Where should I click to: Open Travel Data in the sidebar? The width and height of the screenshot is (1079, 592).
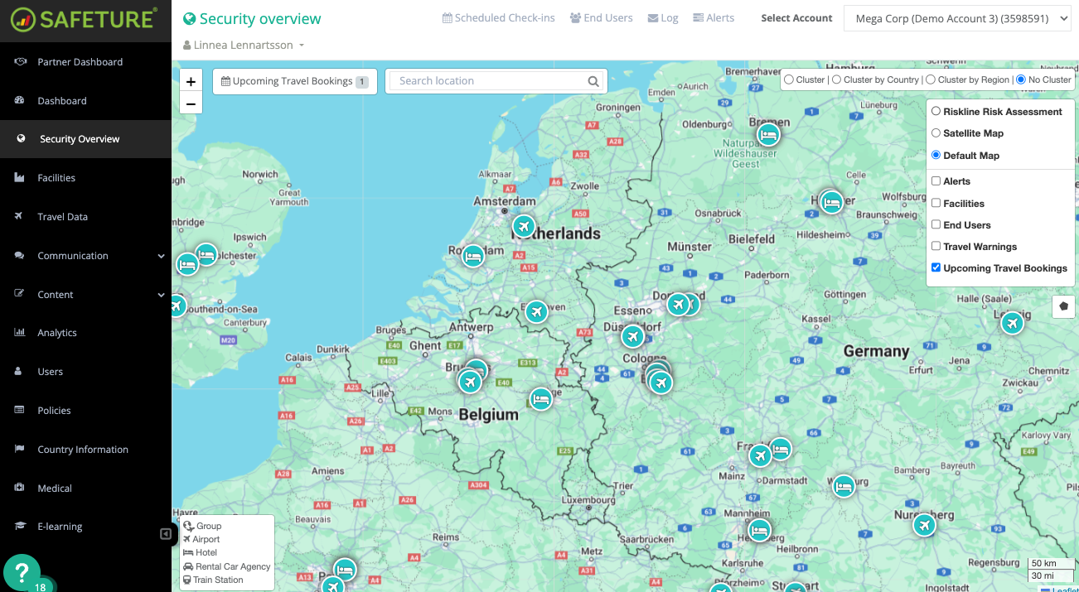[62, 217]
